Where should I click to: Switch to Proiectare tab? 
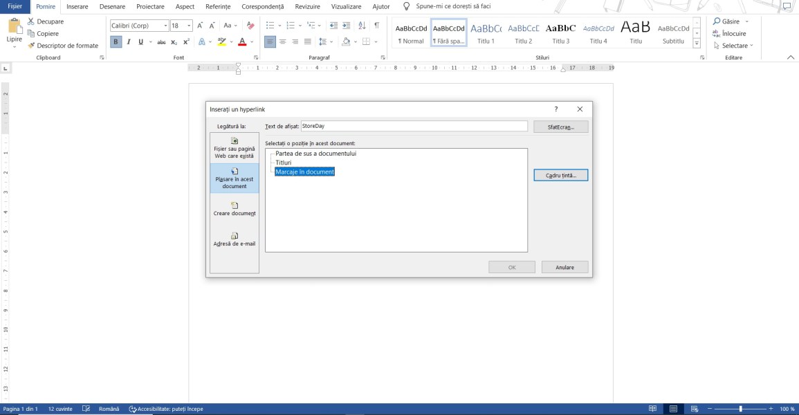(150, 7)
